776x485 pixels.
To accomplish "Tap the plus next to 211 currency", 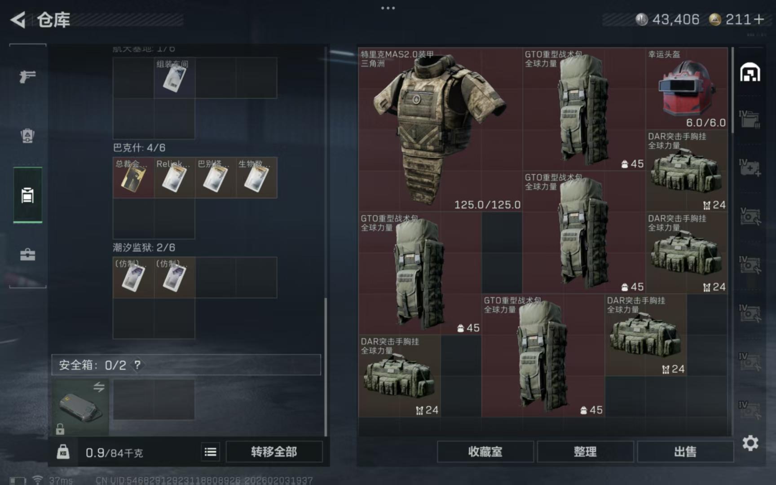I will [x=759, y=19].
